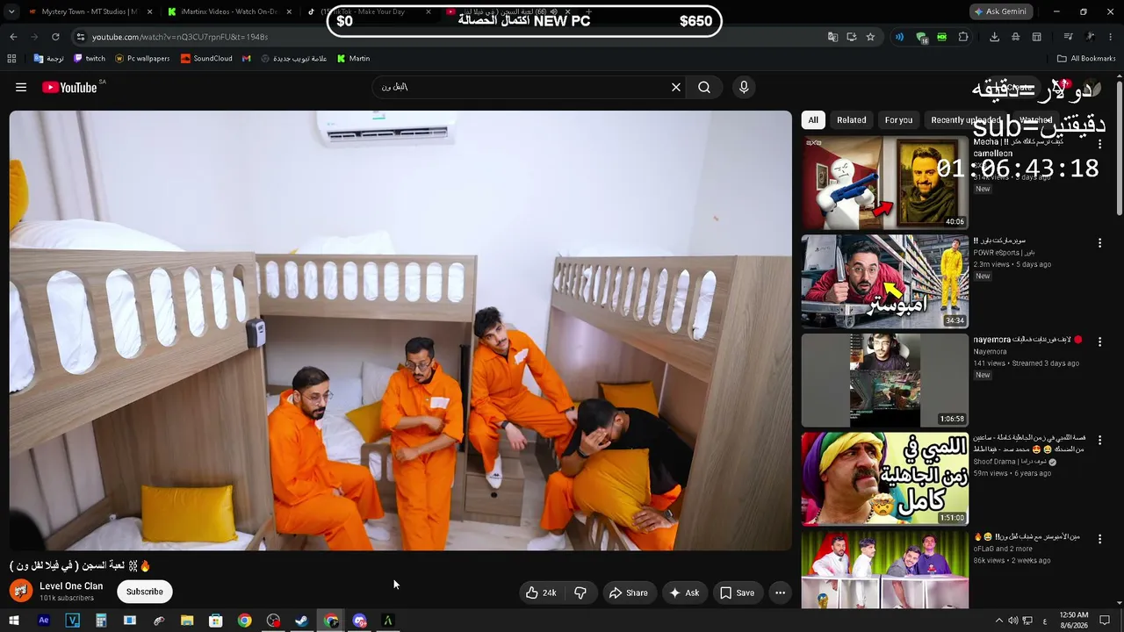Start voice search with the microphone

point(744,87)
